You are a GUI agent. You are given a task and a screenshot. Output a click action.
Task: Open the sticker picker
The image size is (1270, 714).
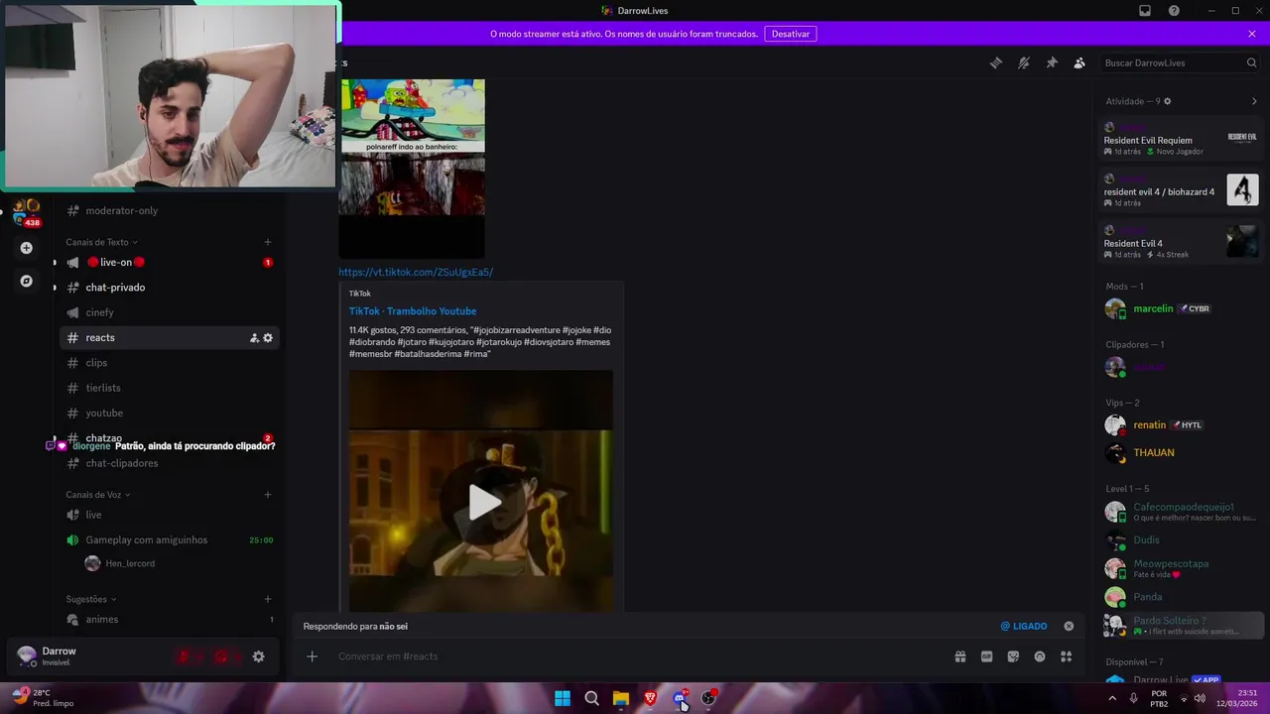[1013, 656]
